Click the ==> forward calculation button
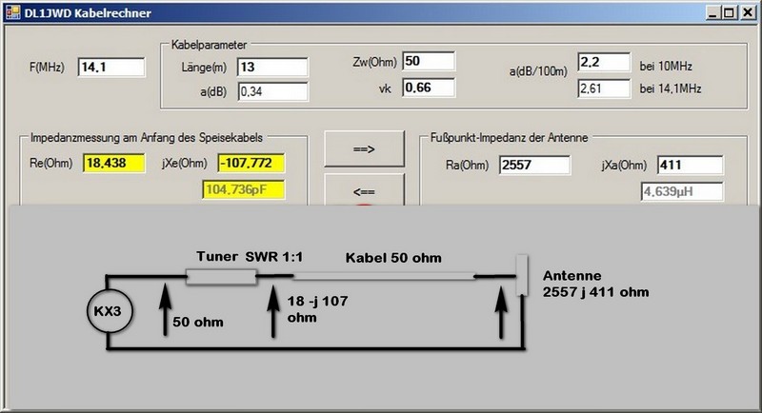Screen dimensions: 762x413 364,149
